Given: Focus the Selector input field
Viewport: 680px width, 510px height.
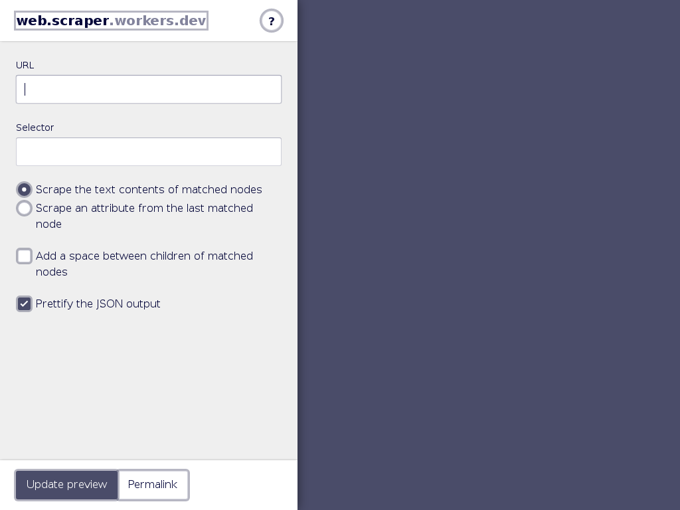Looking at the screenshot, I should pos(149,152).
